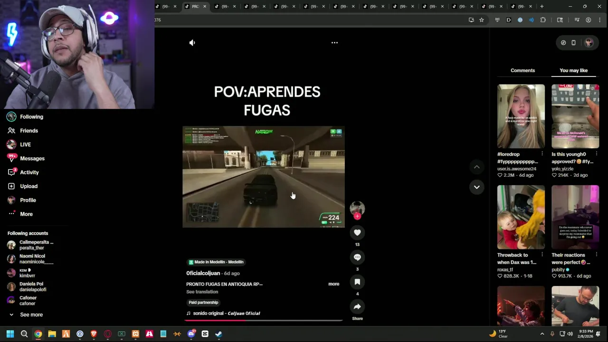Open Following in the sidebar
The height and width of the screenshot is (342, 608).
[x=31, y=117]
